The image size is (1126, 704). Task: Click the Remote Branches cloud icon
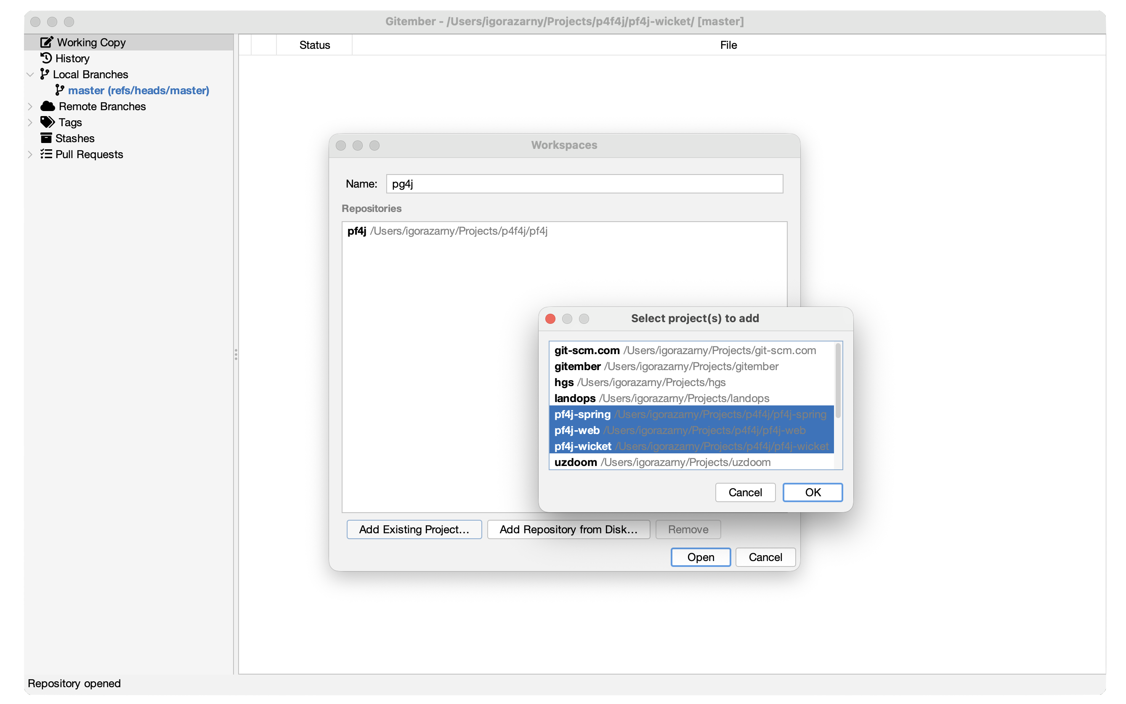(x=48, y=106)
